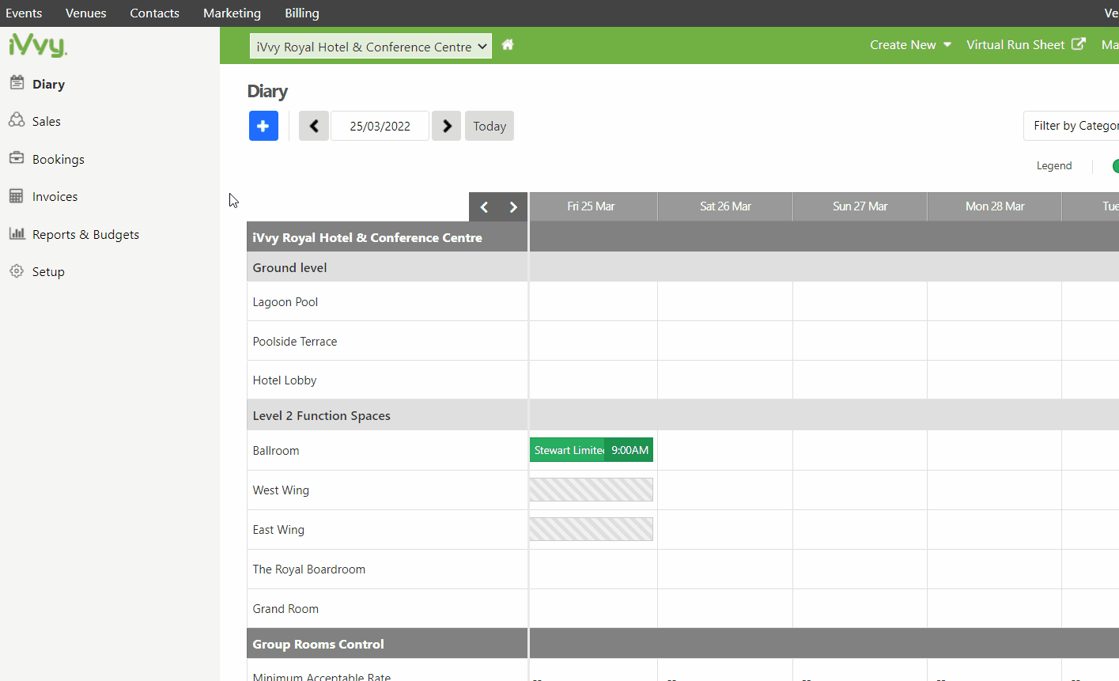The height and width of the screenshot is (681, 1119).
Task: Select the Lagoon Pool row label
Action: pos(285,302)
